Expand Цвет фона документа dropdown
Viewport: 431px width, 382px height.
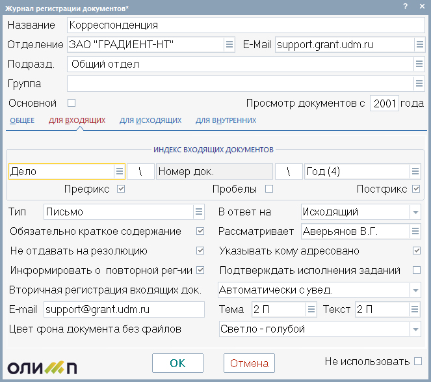[415, 329]
